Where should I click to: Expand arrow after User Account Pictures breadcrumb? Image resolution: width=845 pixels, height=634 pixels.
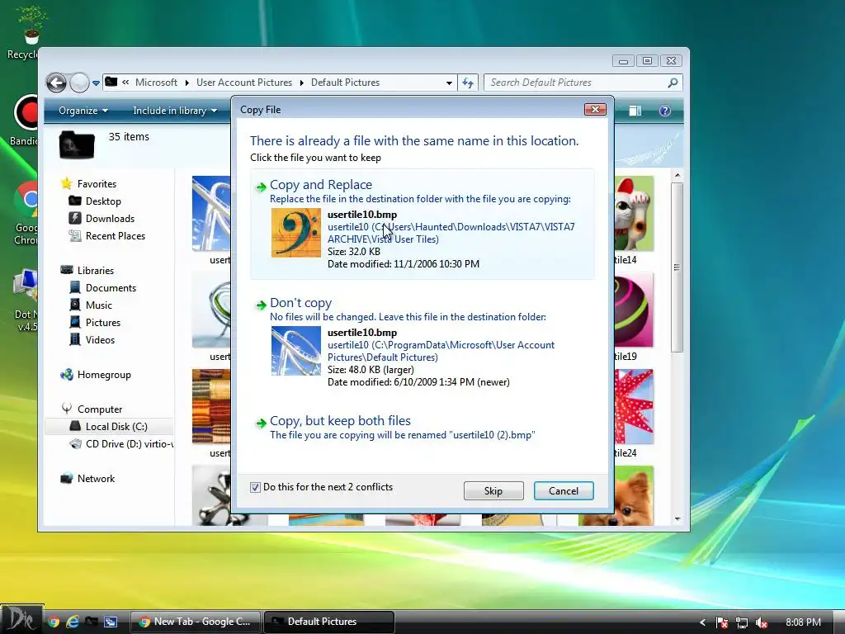(x=301, y=83)
